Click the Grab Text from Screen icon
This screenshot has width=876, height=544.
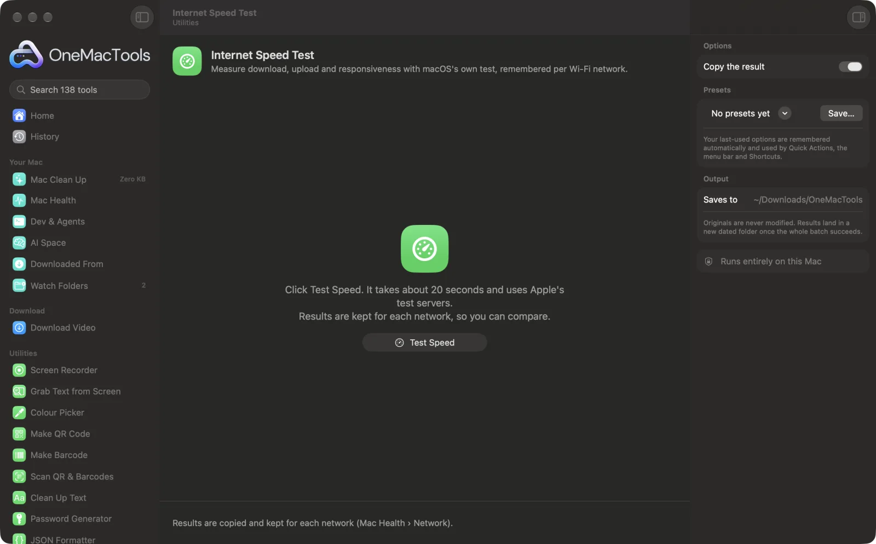coord(19,391)
